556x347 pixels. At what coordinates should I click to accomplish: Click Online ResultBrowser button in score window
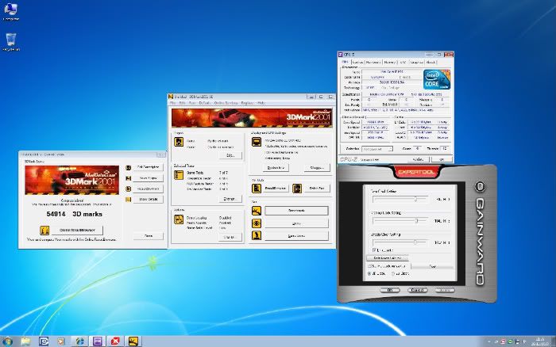(77, 231)
